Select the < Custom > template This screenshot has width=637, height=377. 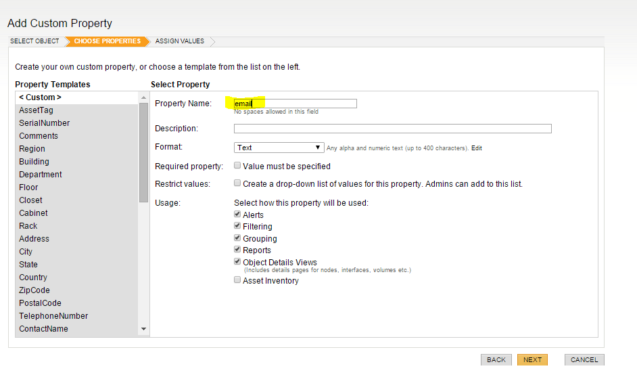tap(77, 97)
